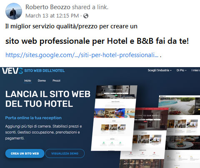Expand the Di Più dropdown
This screenshot has width=200, height=168.
(x=181, y=70)
